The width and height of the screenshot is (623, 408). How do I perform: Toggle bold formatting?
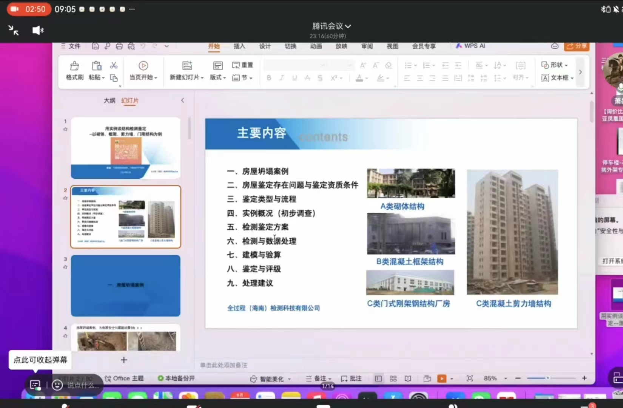click(x=269, y=78)
